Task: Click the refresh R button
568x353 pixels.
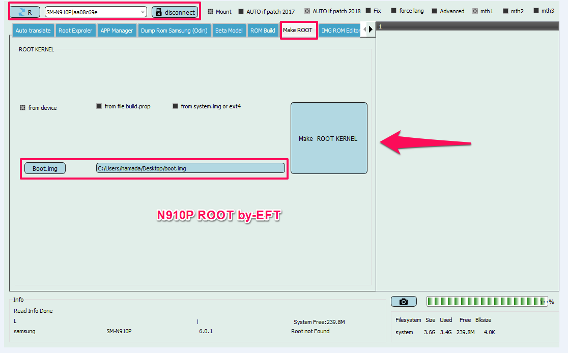Action: tap(24, 12)
